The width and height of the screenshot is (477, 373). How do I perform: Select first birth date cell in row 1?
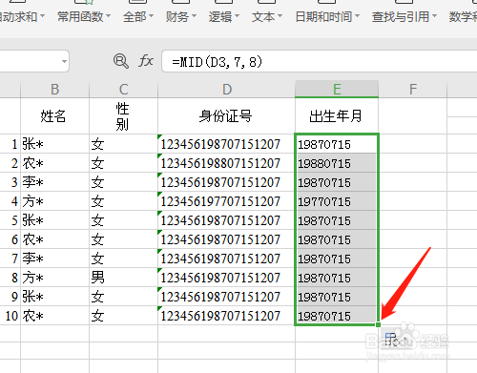coord(337,144)
